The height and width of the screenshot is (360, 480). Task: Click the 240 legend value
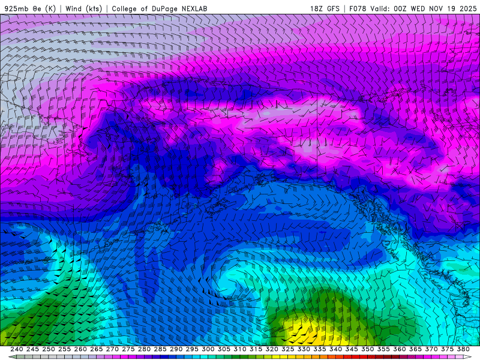point(17,349)
